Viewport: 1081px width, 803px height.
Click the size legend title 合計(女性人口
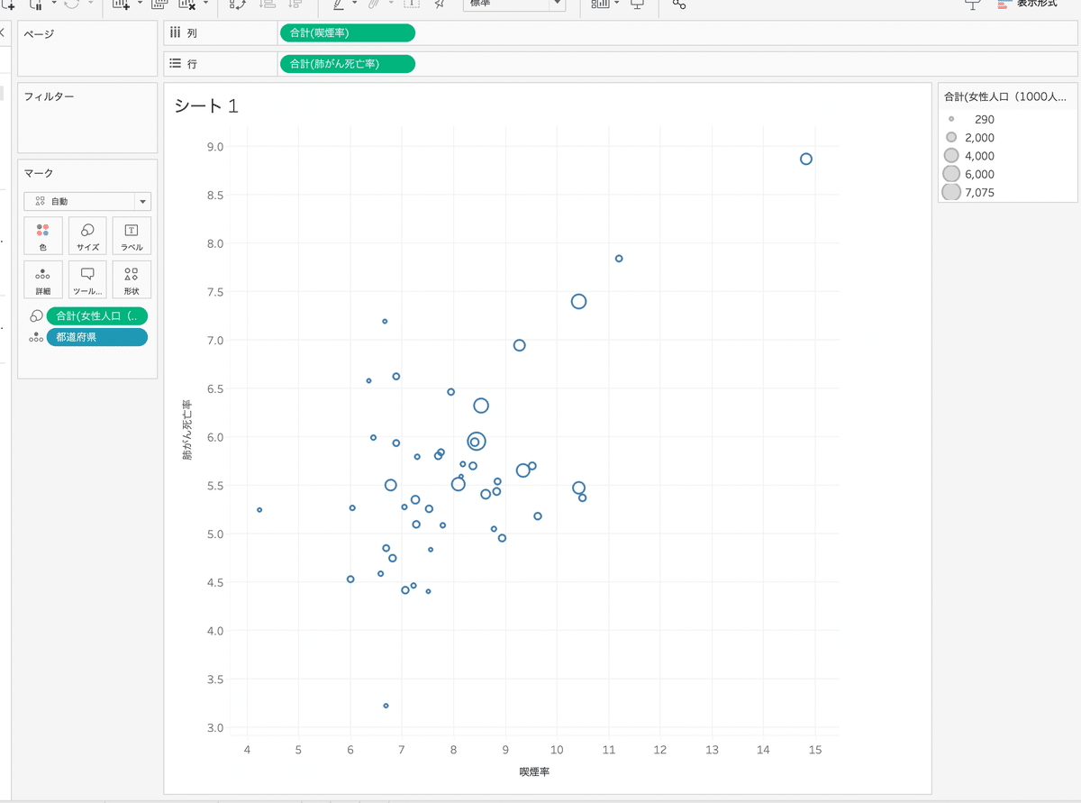tap(1005, 96)
